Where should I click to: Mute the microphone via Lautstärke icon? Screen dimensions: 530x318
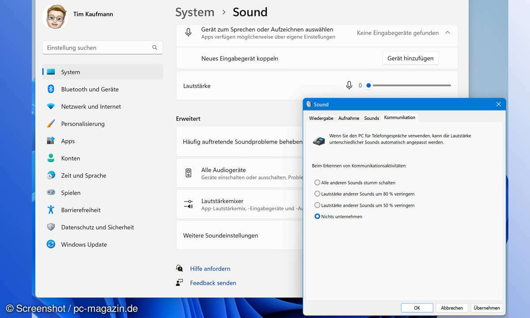349,85
